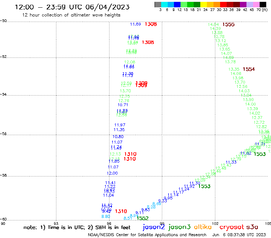The height and width of the screenshot is (238, 271).
Task: Select the purple swatch in the color scale
Action: coord(243,4)
